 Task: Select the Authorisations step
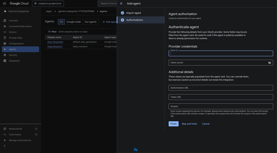coord(141,20)
